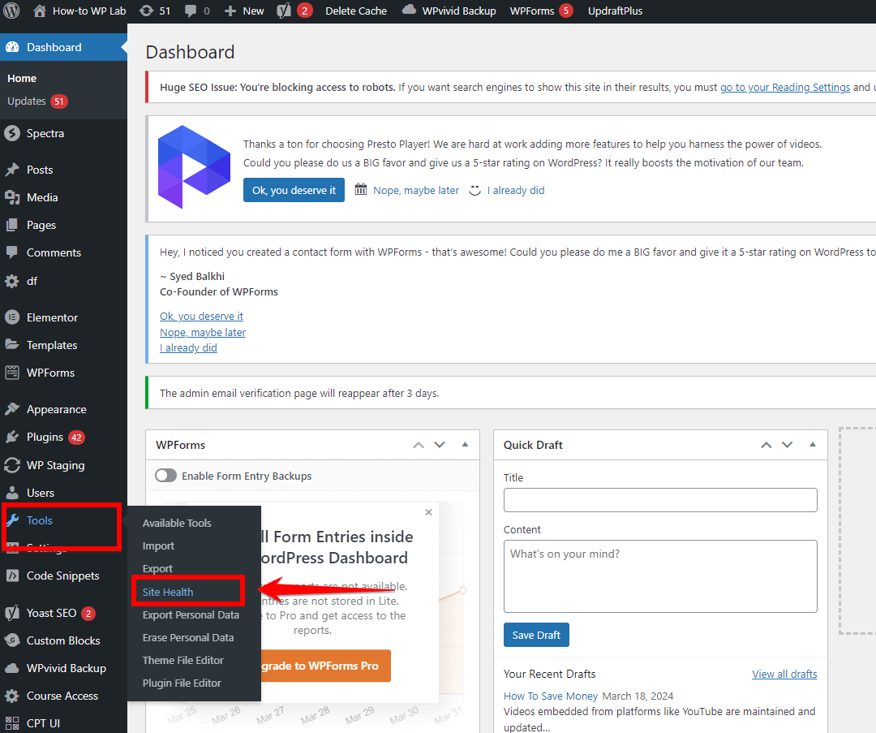The image size is (876, 733).
Task: Toggle Enable Form Entry Backups switch
Action: pyautogui.click(x=165, y=476)
